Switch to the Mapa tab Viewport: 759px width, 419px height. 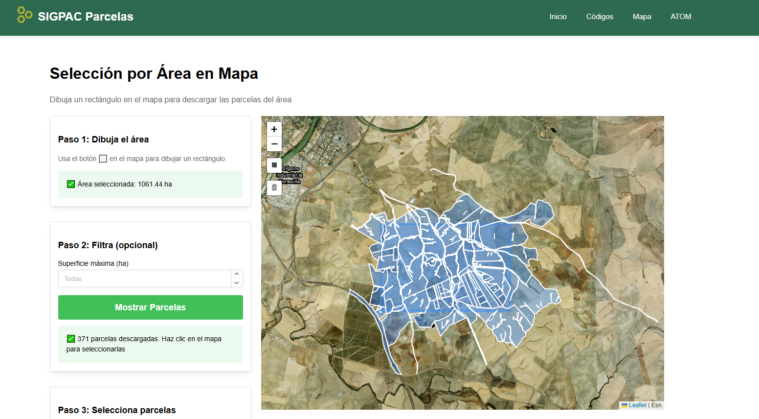[642, 16]
